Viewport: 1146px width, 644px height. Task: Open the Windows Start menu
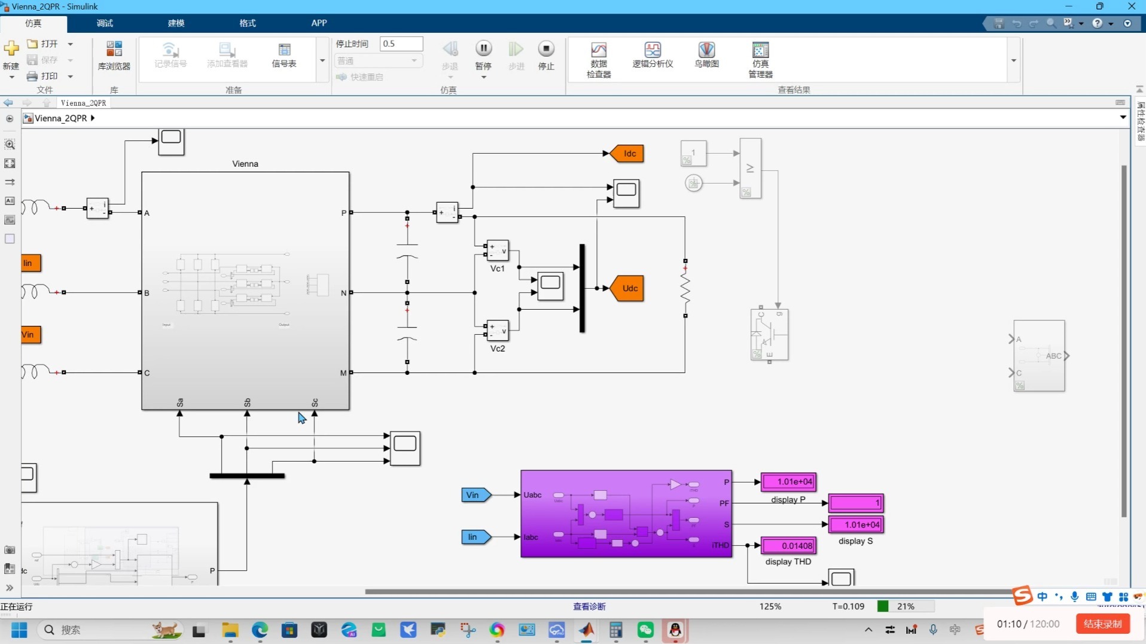pyautogui.click(x=19, y=630)
